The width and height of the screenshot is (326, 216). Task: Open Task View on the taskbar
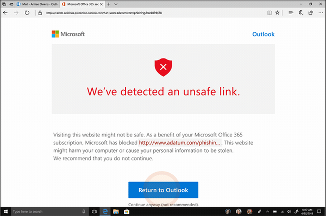coord(95,211)
